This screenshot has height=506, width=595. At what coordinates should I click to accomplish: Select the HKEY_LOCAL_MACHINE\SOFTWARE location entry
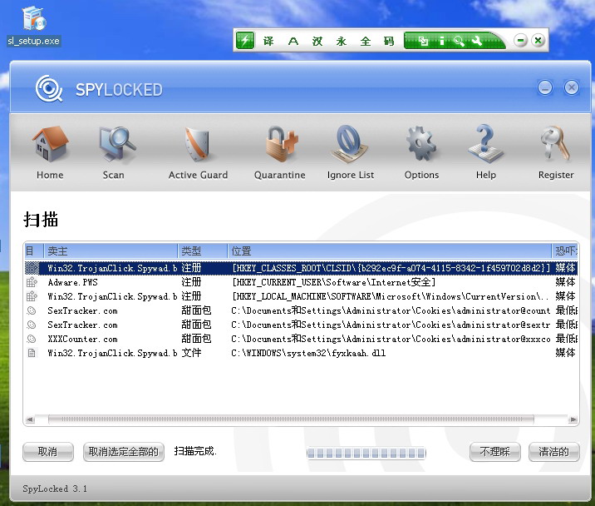click(391, 296)
